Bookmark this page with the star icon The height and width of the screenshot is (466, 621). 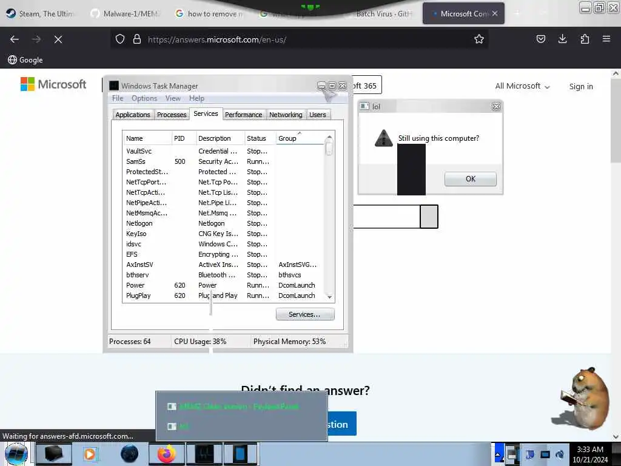click(x=479, y=39)
